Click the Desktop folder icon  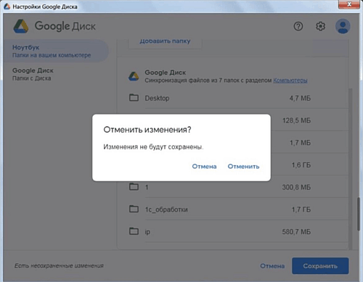click(134, 98)
